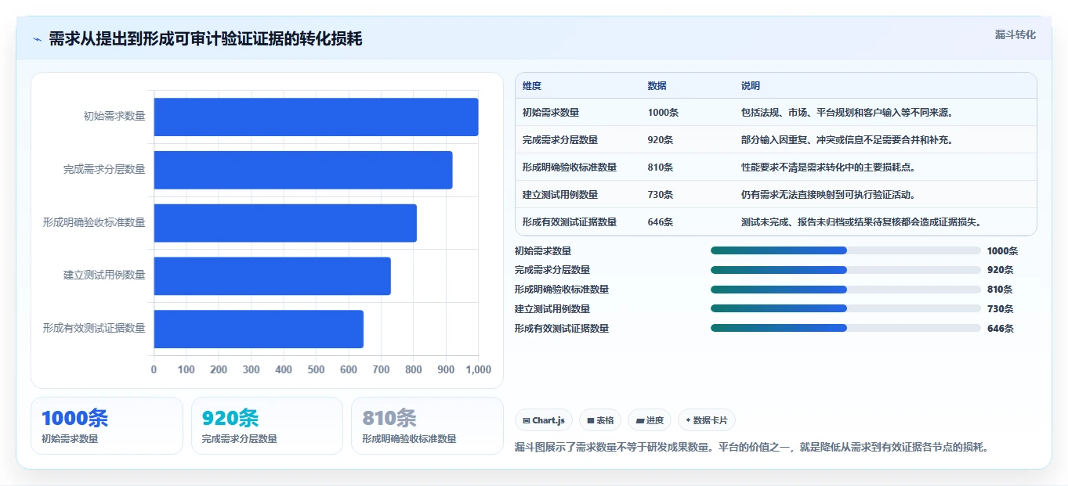Click the 646条 table cell
1068x486 pixels.
coord(661,222)
